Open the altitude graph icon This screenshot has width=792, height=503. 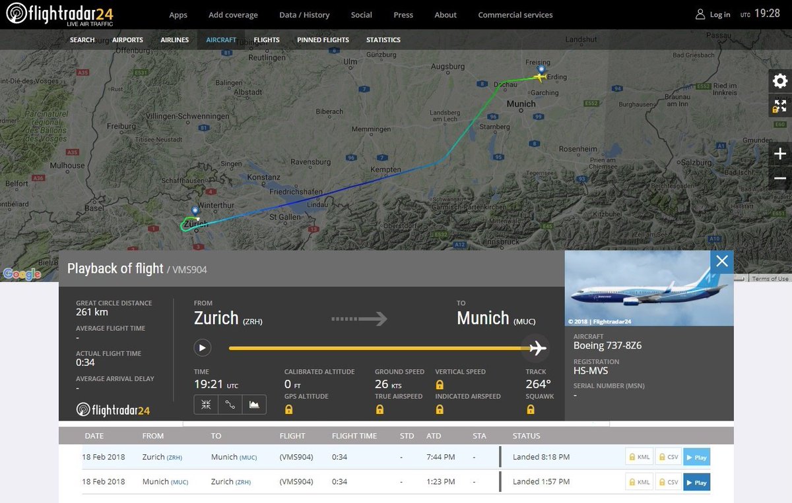coord(254,405)
